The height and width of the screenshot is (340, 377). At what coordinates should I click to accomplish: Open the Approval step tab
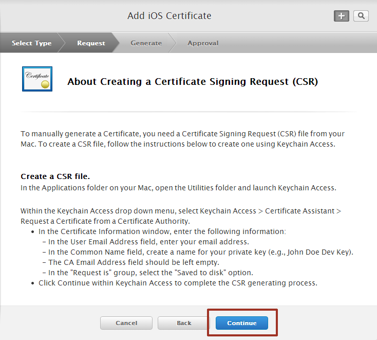pyautogui.click(x=203, y=43)
